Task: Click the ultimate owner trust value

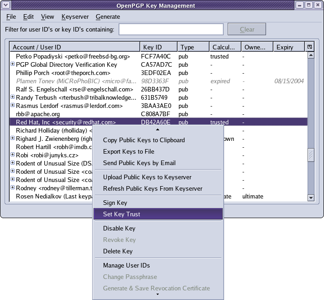Action: [x=253, y=196]
